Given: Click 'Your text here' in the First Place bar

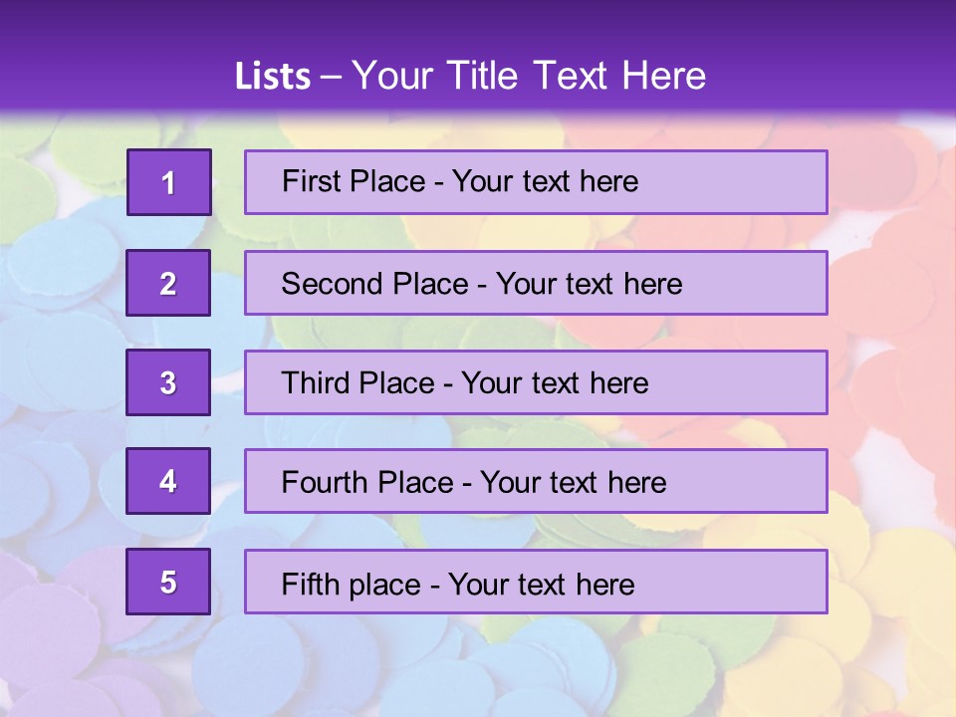Looking at the screenshot, I should (x=545, y=181).
